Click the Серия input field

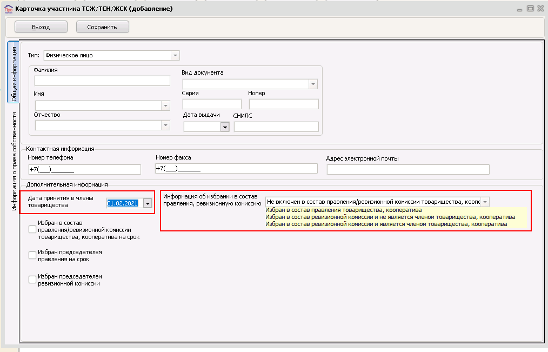tap(212, 104)
